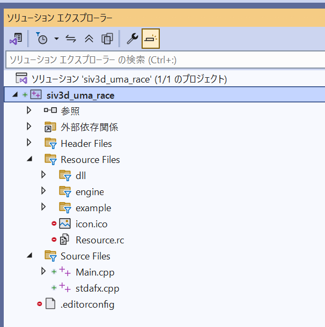Click the dll folder filter icon
Image resolution: width=325 pixels, height=327 pixels.
(65, 176)
